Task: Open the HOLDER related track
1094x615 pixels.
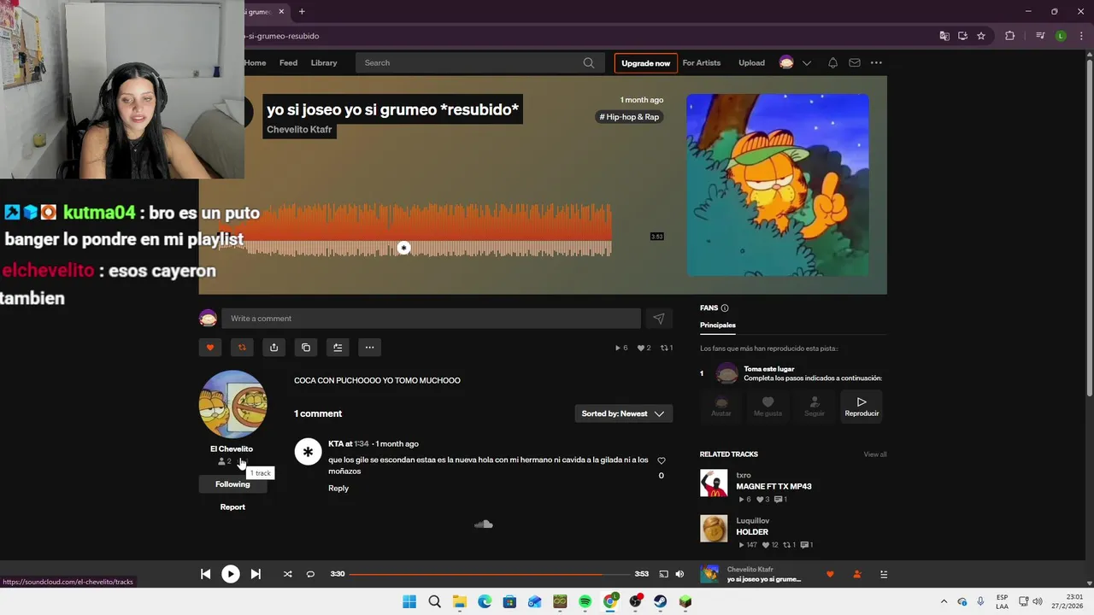Action: pyautogui.click(x=752, y=532)
